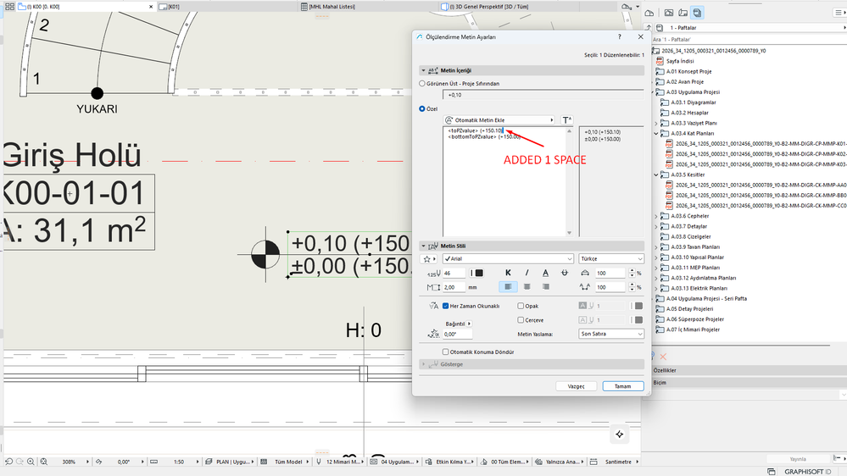Open the Arial font dropdown
This screenshot has width=847, height=476.
(x=508, y=259)
